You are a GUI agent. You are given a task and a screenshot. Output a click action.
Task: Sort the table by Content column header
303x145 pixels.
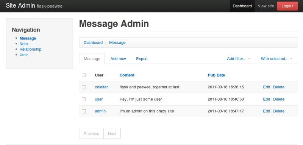pos(127,75)
